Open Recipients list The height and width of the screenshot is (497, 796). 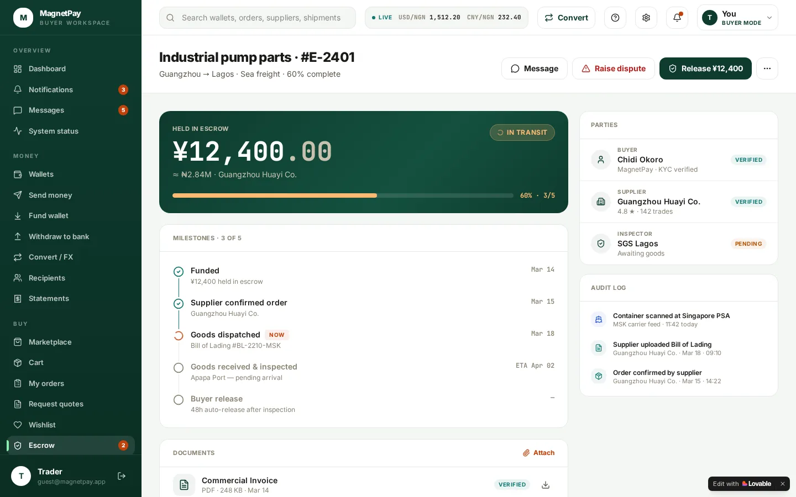coord(71,278)
